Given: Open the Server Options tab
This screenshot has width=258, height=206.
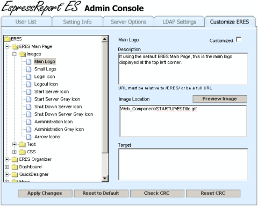Looking at the screenshot, I should coord(128,22).
